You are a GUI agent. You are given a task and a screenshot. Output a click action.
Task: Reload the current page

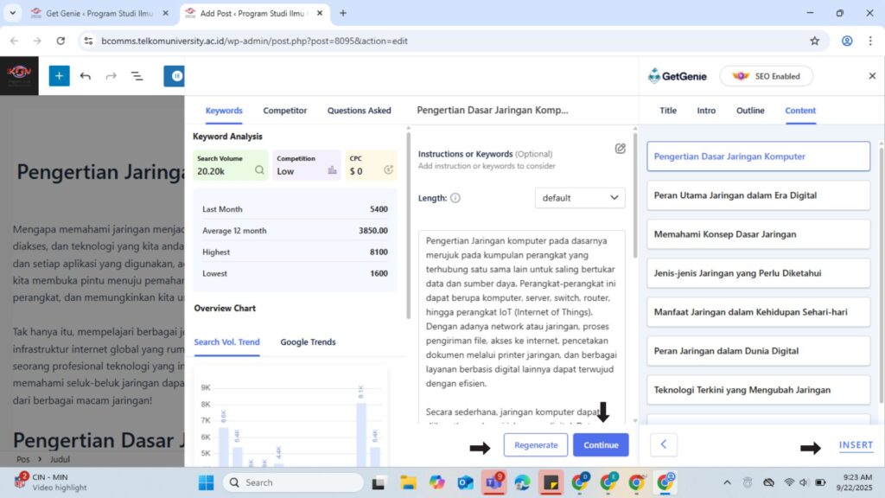[x=60, y=41]
